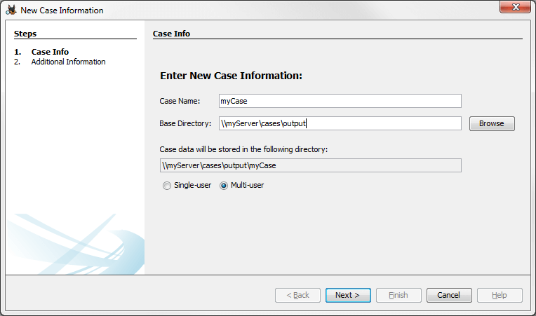Viewport: 536px width, 316px height.
Task: Click the Case Name text field
Action: click(340, 101)
